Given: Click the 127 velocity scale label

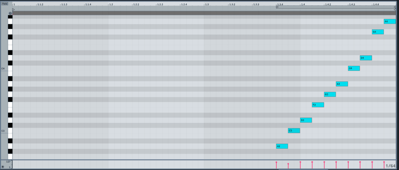Looking at the screenshot, I should coord(8,161).
